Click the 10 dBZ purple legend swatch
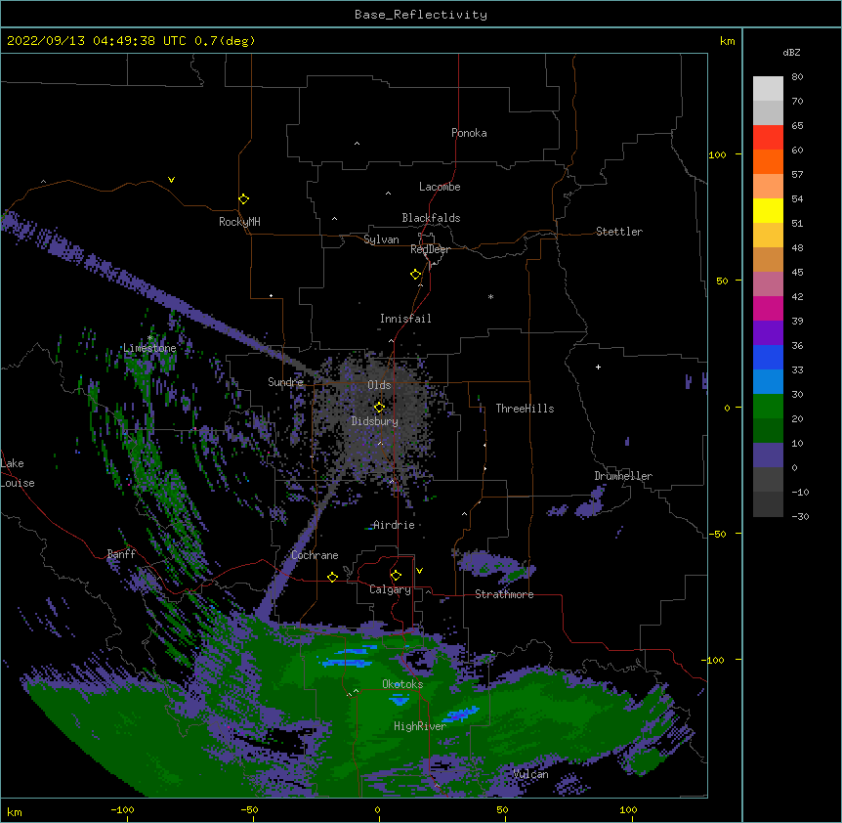This screenshot has height=823, width=842. 768,455
